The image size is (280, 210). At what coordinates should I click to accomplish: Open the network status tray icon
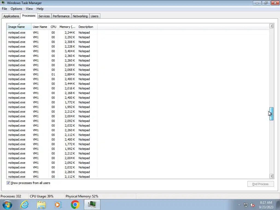(x=246, y=205)
